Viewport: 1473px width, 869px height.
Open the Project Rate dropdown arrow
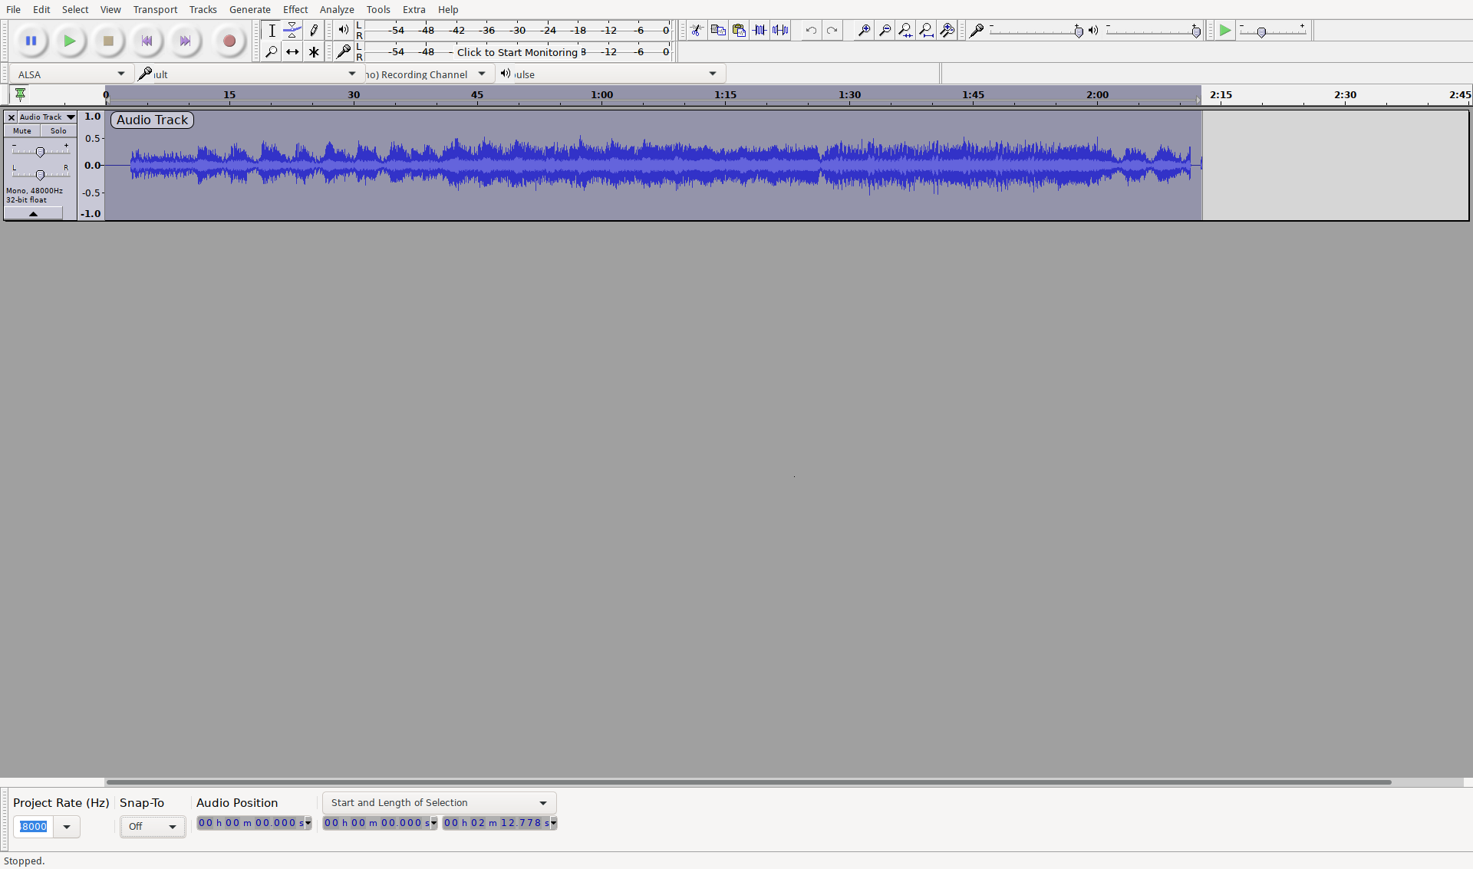pos(67,827)
